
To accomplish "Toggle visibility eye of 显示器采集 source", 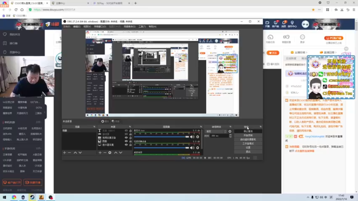I will click(x=126, y=145).
